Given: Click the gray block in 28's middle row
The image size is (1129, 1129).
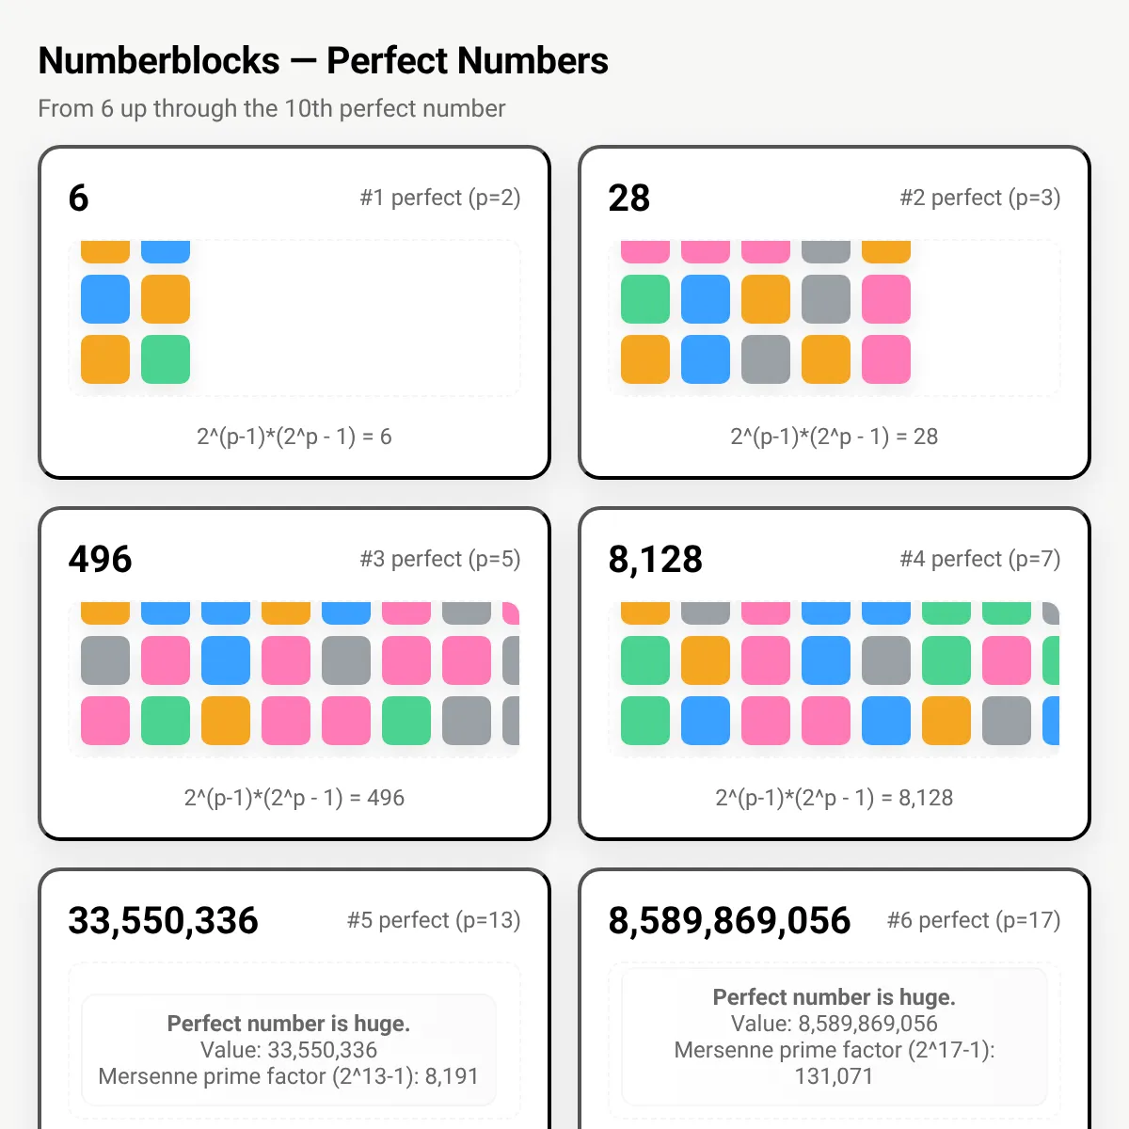Looking at the screenshot, I should point(826,299).
